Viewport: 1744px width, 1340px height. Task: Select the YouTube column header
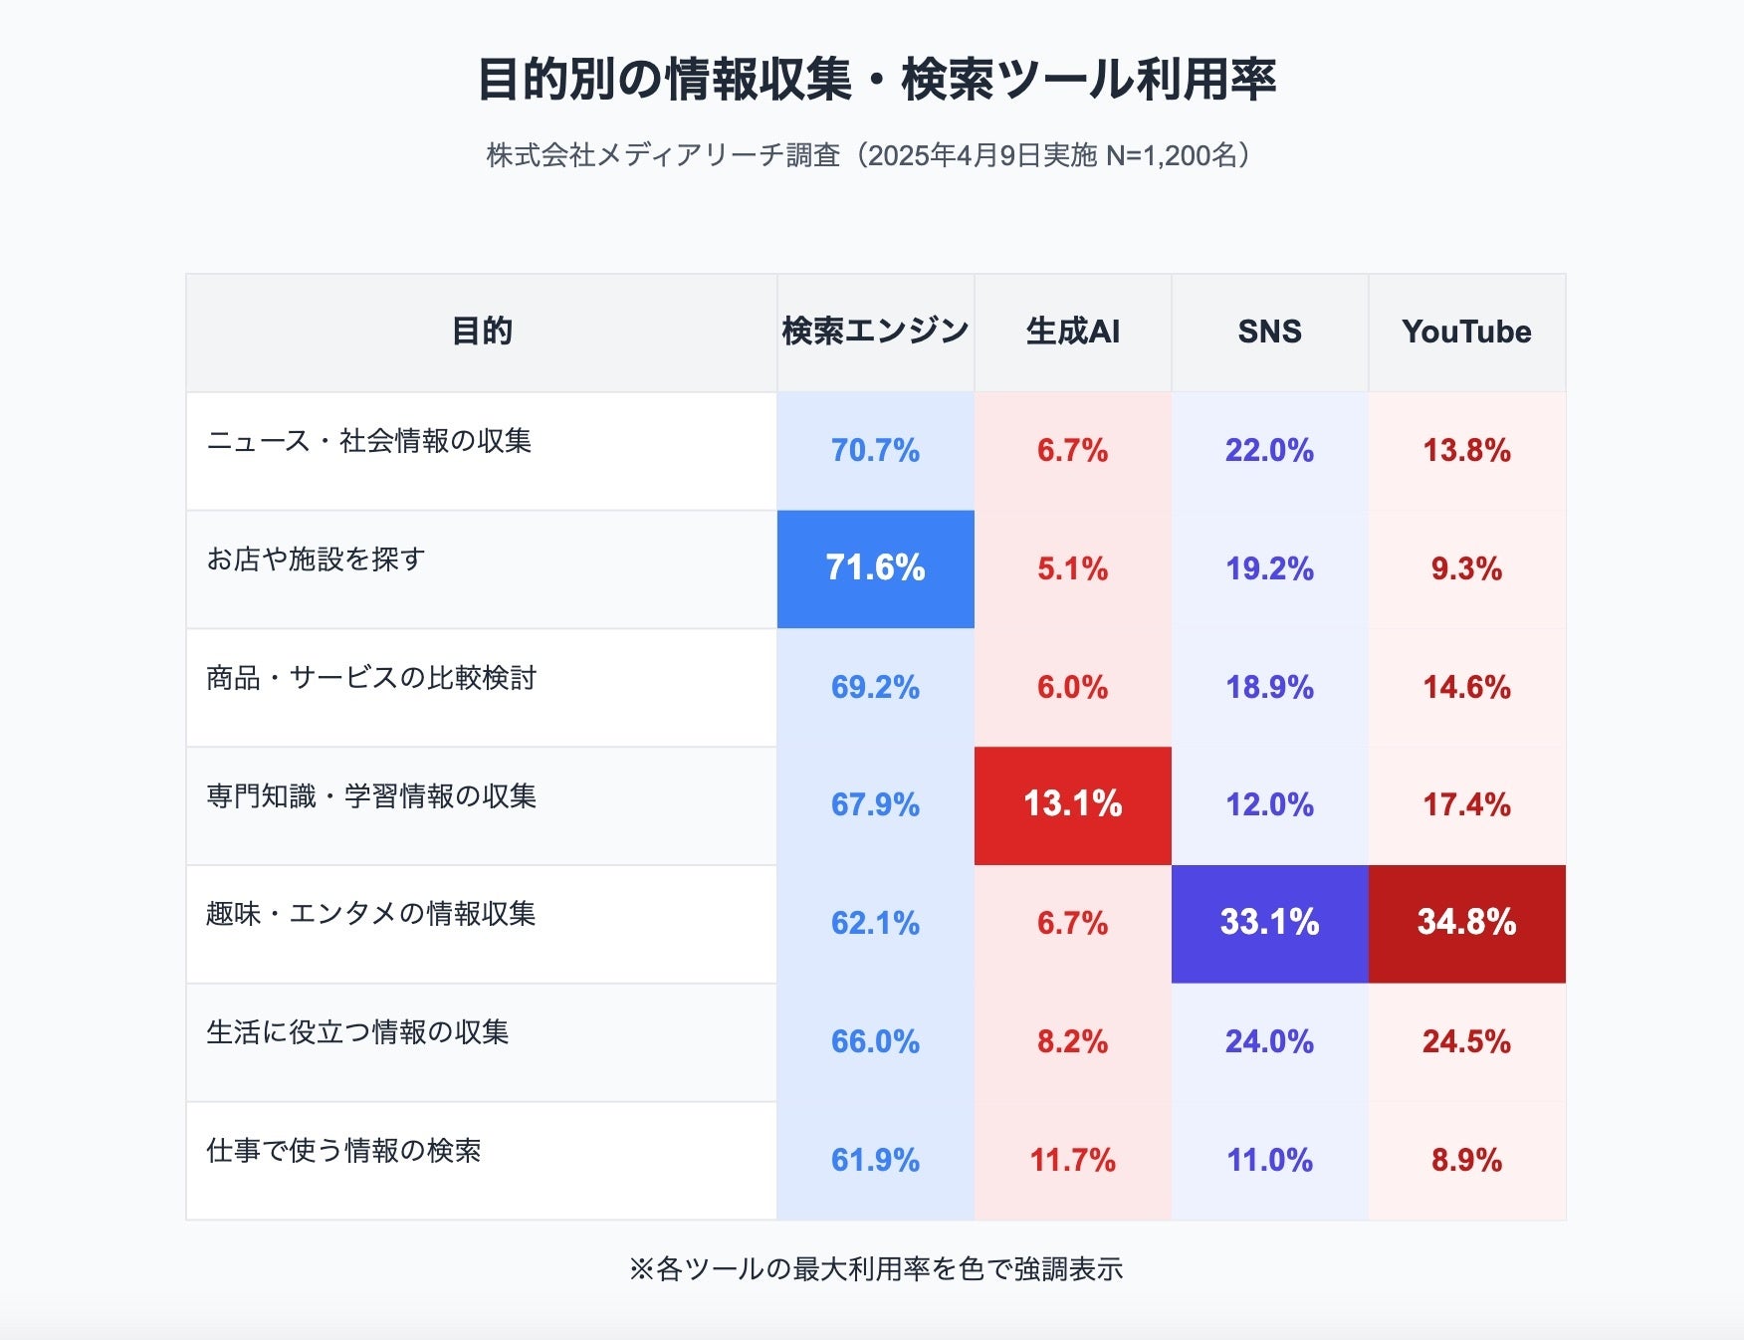pos(1466,332)
